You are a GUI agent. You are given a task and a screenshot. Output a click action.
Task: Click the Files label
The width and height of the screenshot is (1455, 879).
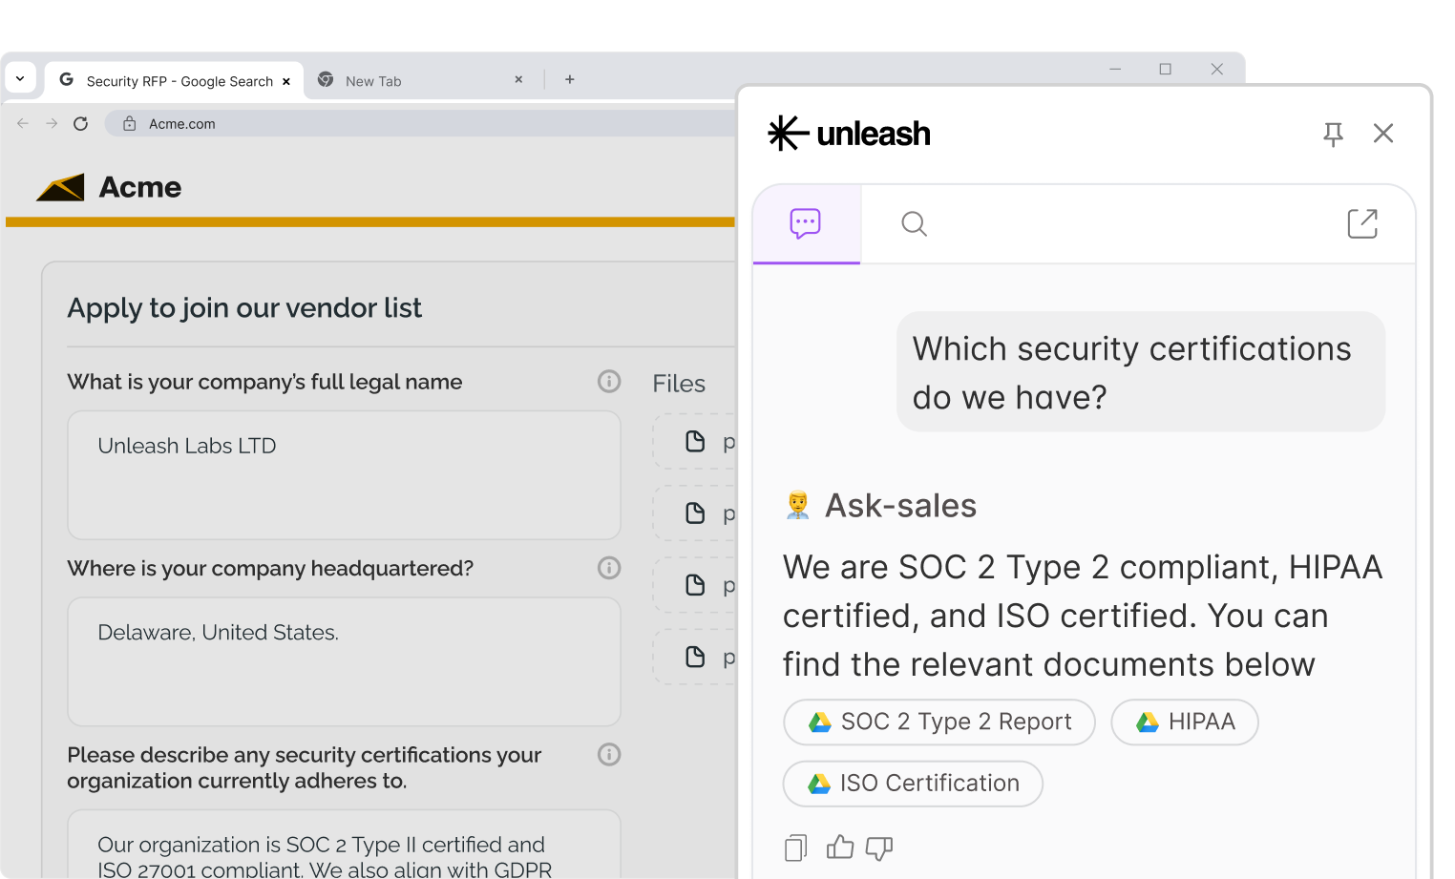679,384
